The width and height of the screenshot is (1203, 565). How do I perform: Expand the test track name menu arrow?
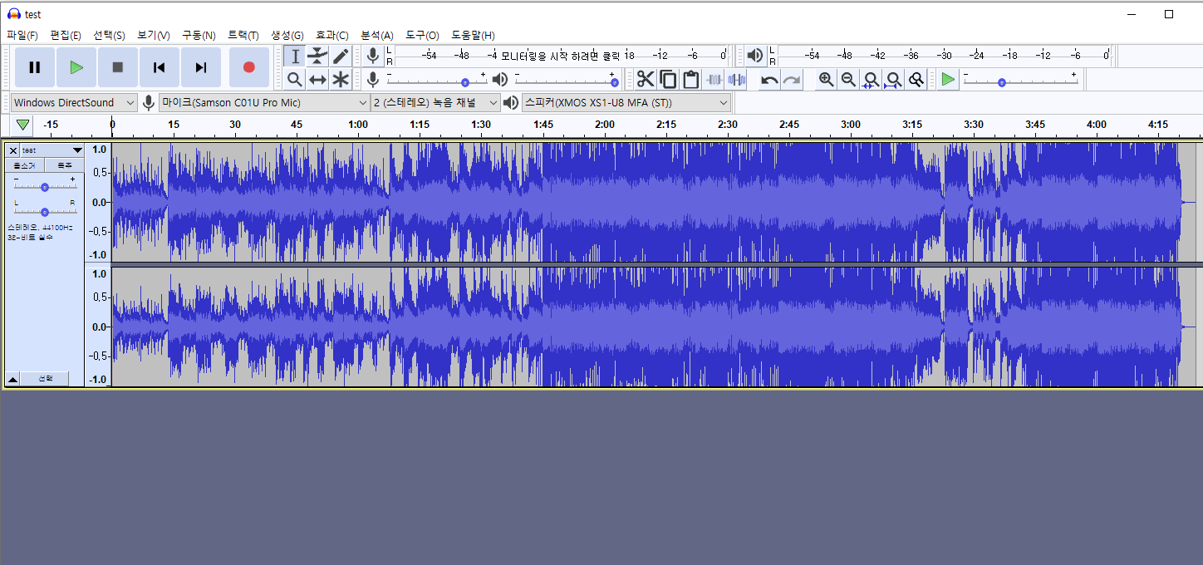click(77, 150)
